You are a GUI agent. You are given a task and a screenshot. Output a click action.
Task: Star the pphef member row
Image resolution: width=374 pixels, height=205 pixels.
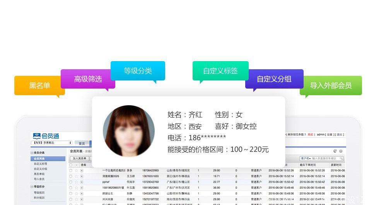pos(77,182)
